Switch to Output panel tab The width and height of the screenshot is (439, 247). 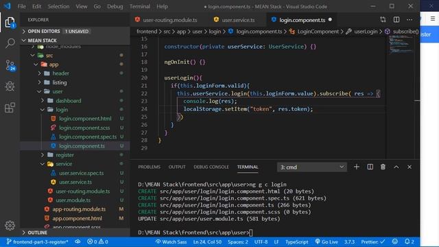177,167
